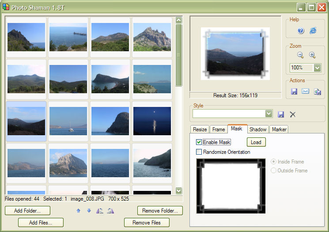Click the Photo Shaman title bar app icon

tap(6, 7)
